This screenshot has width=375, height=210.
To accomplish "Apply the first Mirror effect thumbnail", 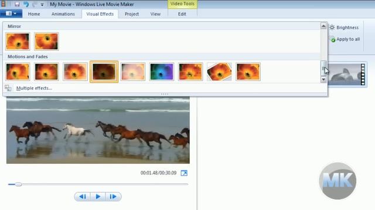I will coord(18,41).
